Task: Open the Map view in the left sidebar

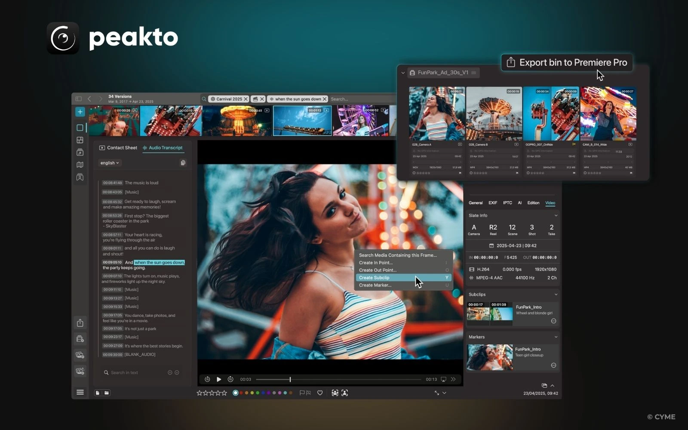Action: pos(80,164)
